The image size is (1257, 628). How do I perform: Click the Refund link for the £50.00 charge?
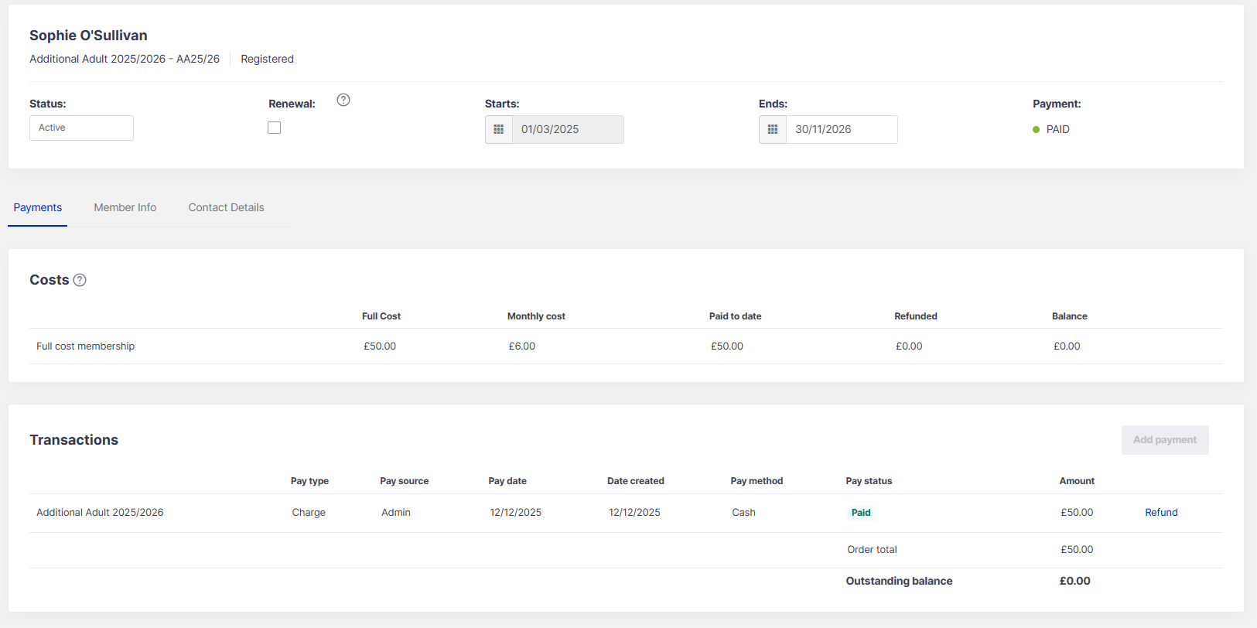tap(1161, 512)
